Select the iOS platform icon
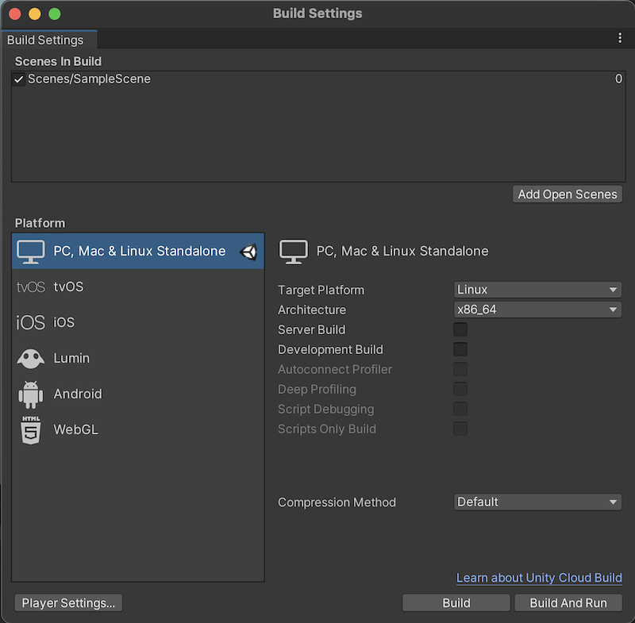The height and width of the screenshot is (623, 635). coord(31,323)
